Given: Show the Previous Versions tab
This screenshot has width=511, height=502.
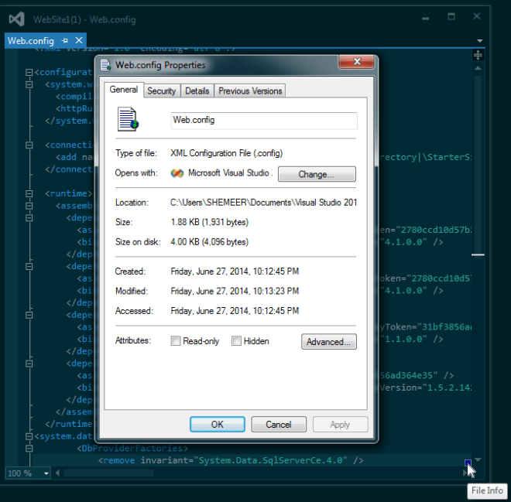Looking at the screenshot, I should 250,90.
